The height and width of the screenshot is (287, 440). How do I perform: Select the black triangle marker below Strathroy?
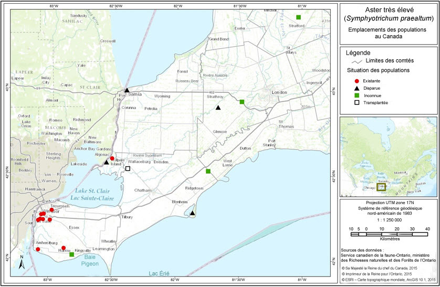pyautogui.click(x=218, y=108)
